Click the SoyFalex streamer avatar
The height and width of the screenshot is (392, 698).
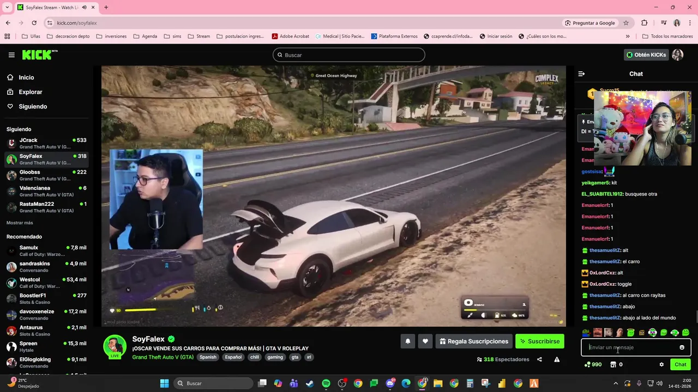(115, 347)
